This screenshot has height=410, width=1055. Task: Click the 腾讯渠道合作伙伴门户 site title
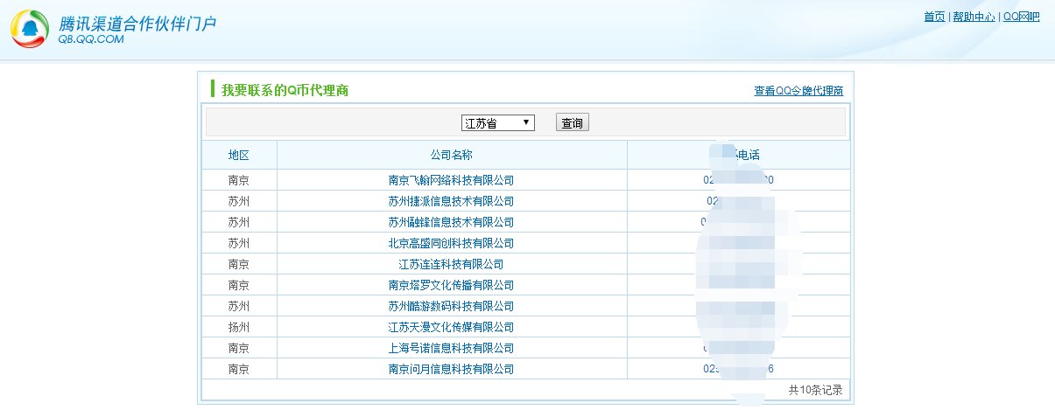pyautogui.click(x=137, y=23)
